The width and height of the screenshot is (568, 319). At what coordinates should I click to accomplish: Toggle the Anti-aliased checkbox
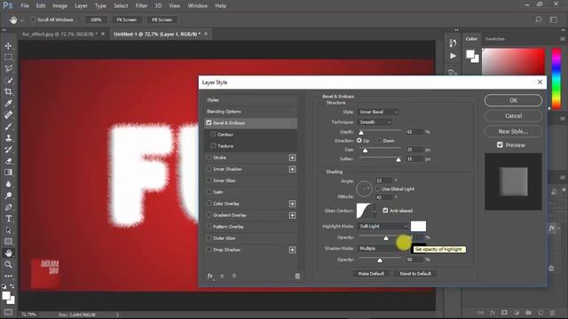click(x=385, y=210)
